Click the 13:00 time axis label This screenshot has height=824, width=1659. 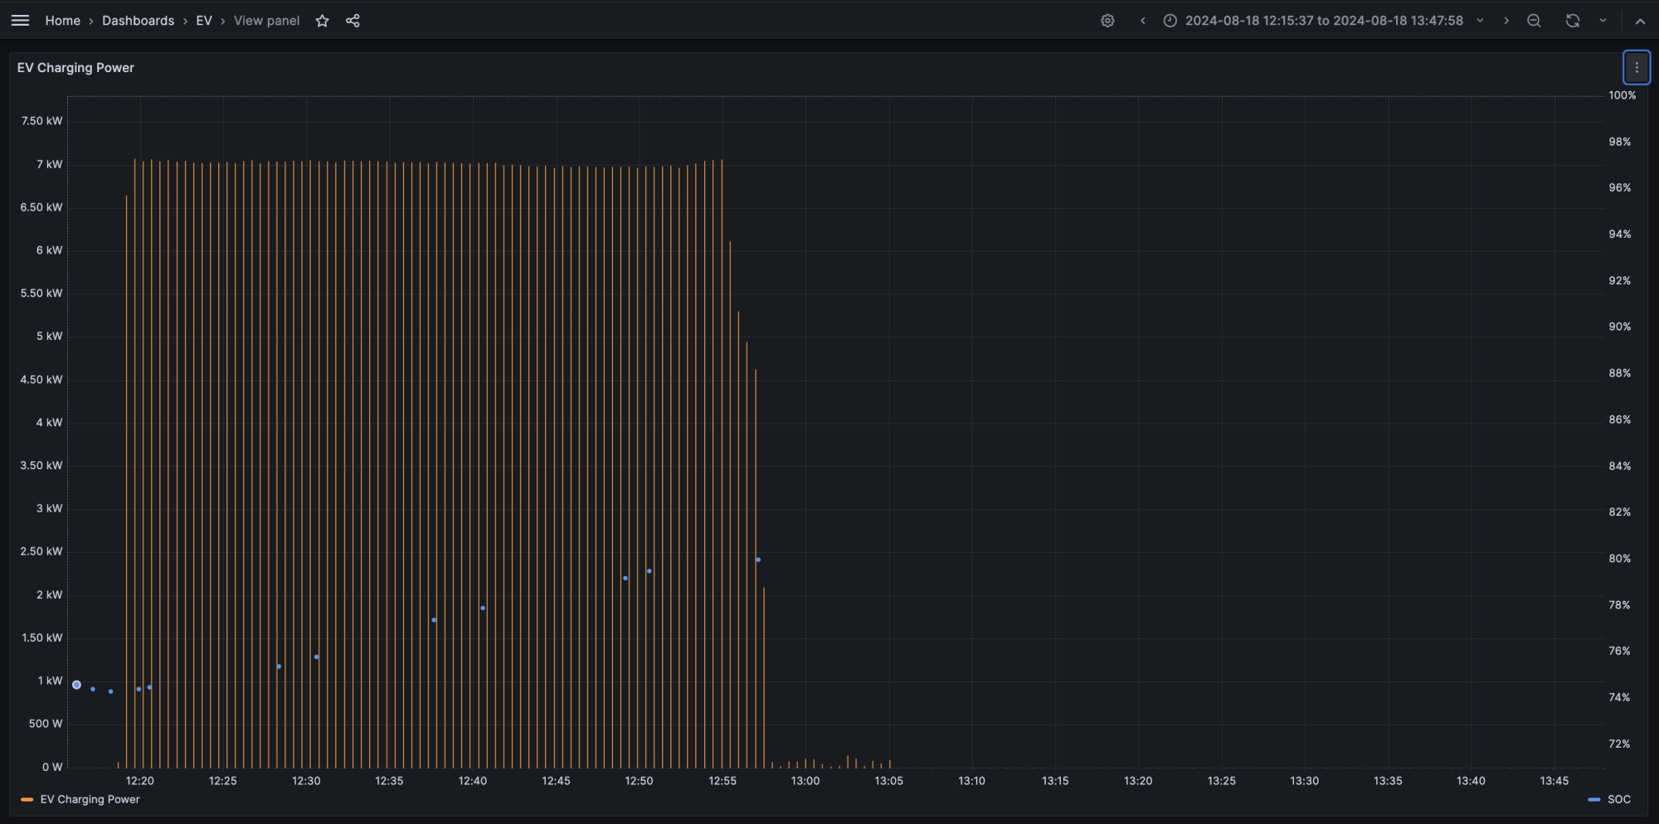click(805, 781)
